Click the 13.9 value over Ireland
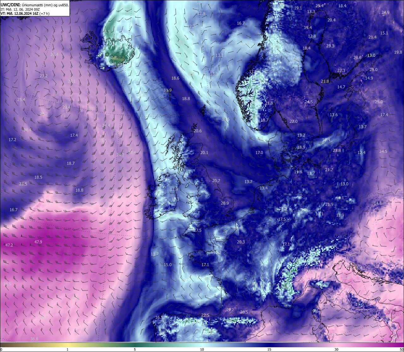The width and height of the screenshot is (404, 352). point(174,189)
